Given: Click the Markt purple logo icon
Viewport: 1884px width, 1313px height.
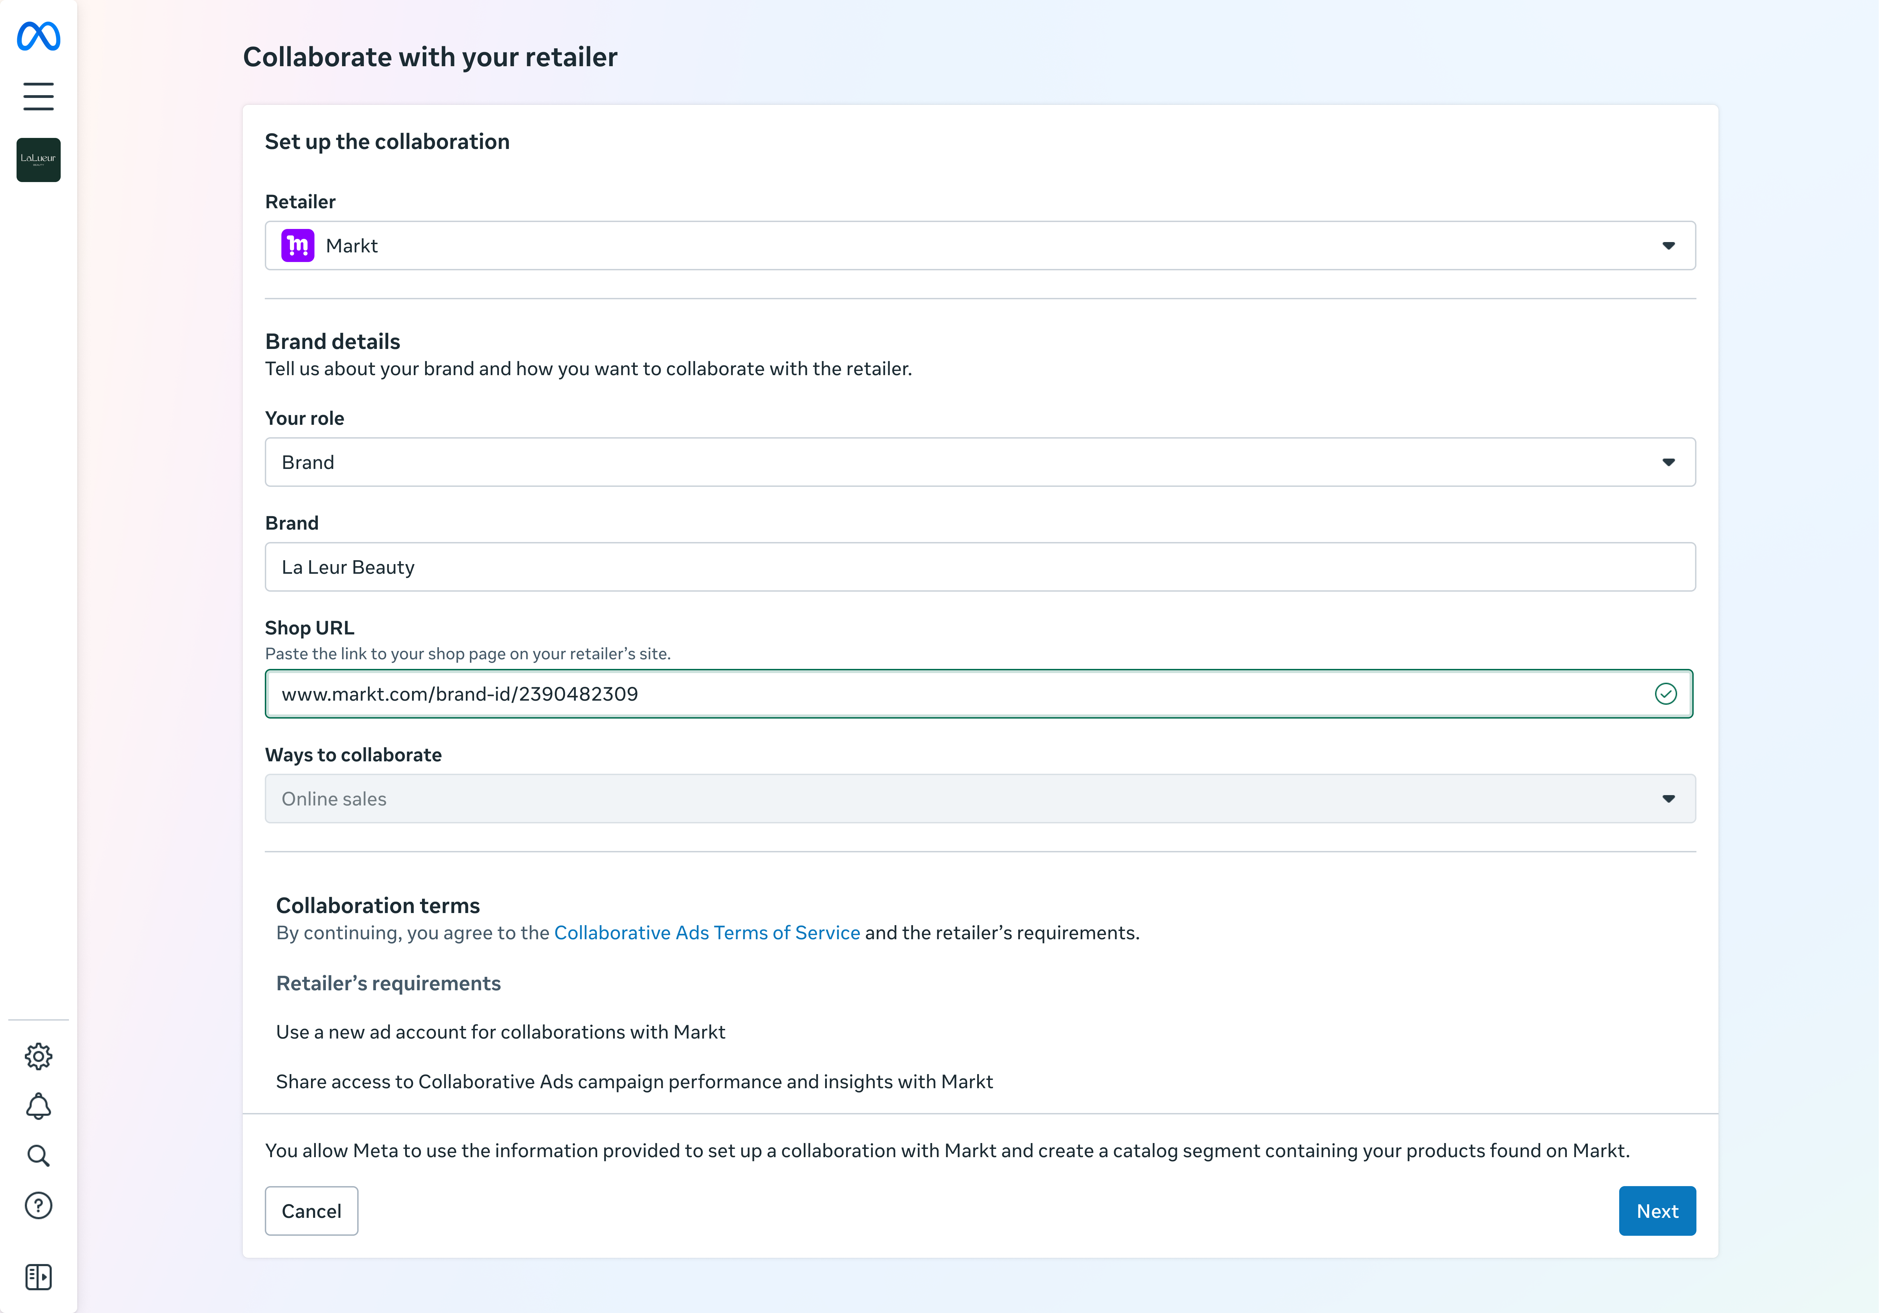Looking at the screenshot, I should click(x=298, y=246).
